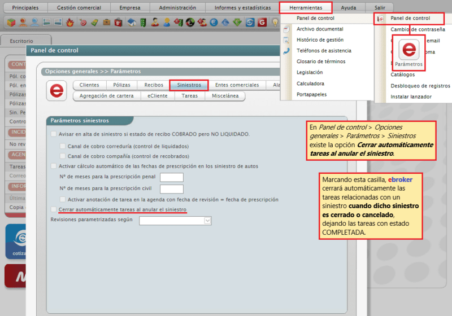Click the green arrow euro icon
452x316 pixels.
click(x=237, y=22)
